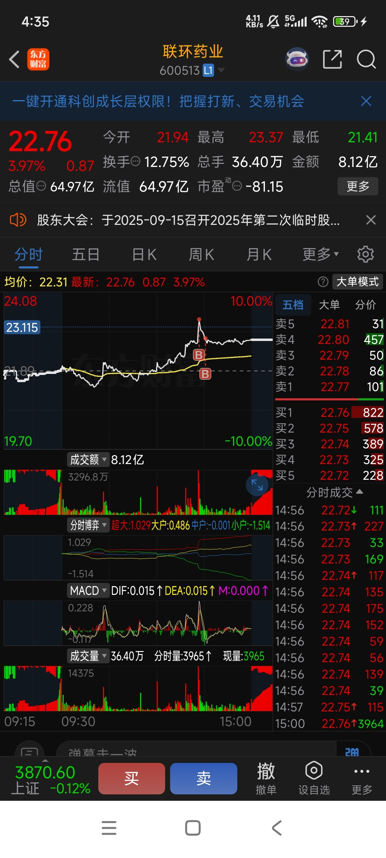The image size is (386, 858).
Task: Select the 大单 tab
Action: [329, 305]
